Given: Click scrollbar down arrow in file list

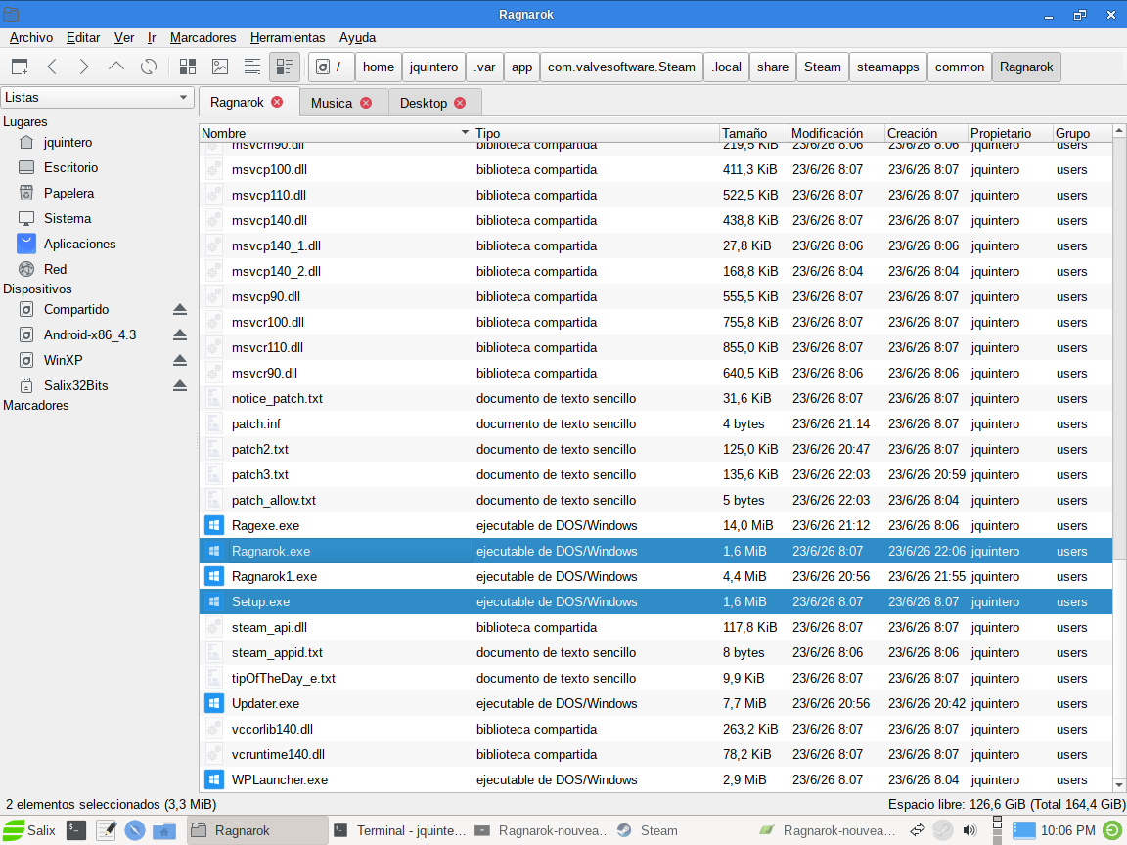Looking at the screenshot, I should coord(1119,784).
